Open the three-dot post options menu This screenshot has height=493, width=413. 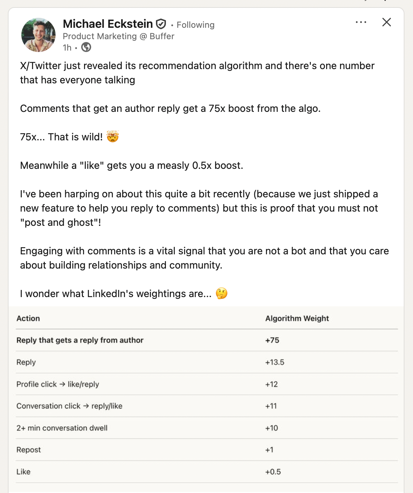point(361,22)
